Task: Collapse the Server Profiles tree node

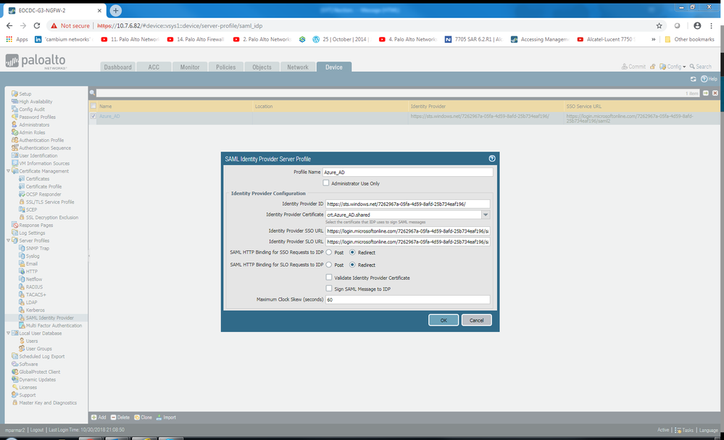Action: (x=8, y=241)
